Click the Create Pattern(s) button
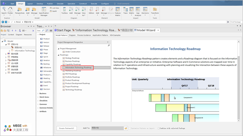243x136 pixels. [66, 128]
